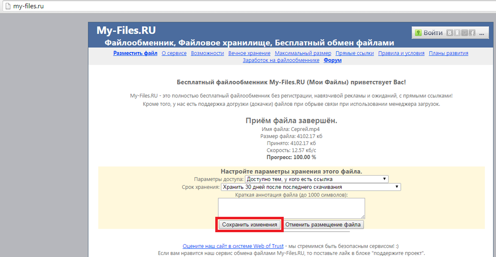
Task: Open Планы развития link
Action: 448,53
